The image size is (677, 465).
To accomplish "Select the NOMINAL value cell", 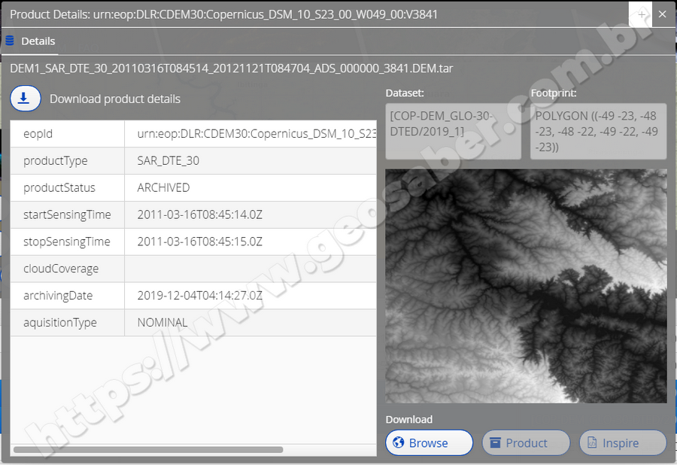I will pos(250,323).
